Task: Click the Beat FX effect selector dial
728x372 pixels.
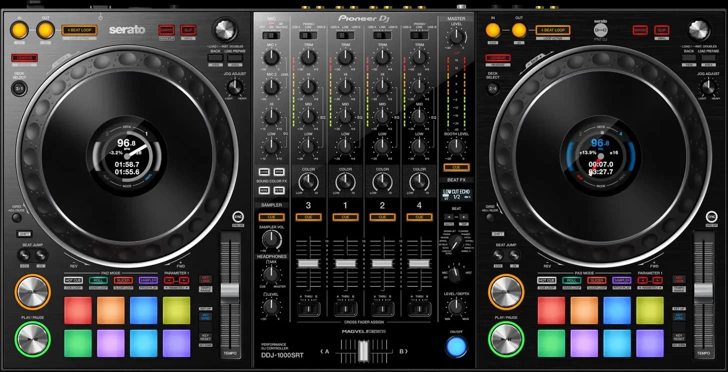Action: 455,243
